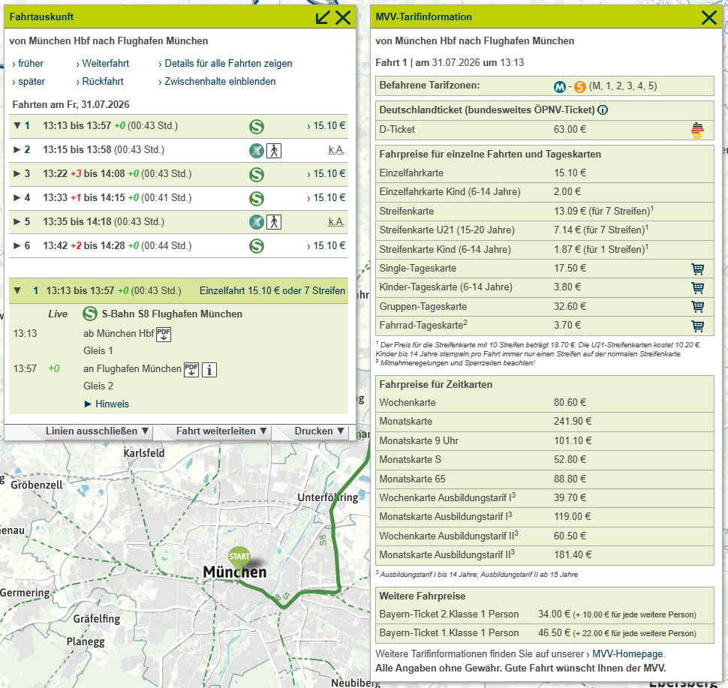The image size is (728, 688).
Task: Expand trip 3 departing 13:22
Action: pos(17,174)
